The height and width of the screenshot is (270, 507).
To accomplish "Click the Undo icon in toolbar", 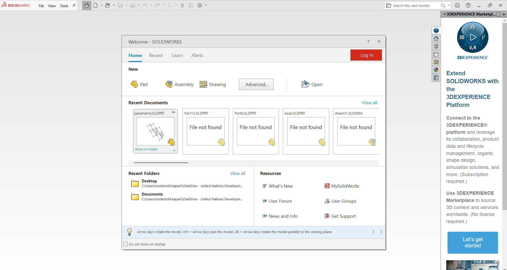I will [x=145, y=5].
